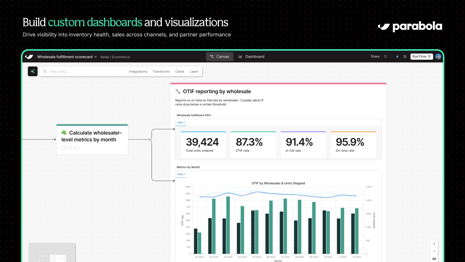Click the clover icon on Calculate step
The image size is (465, 262).
64,133
